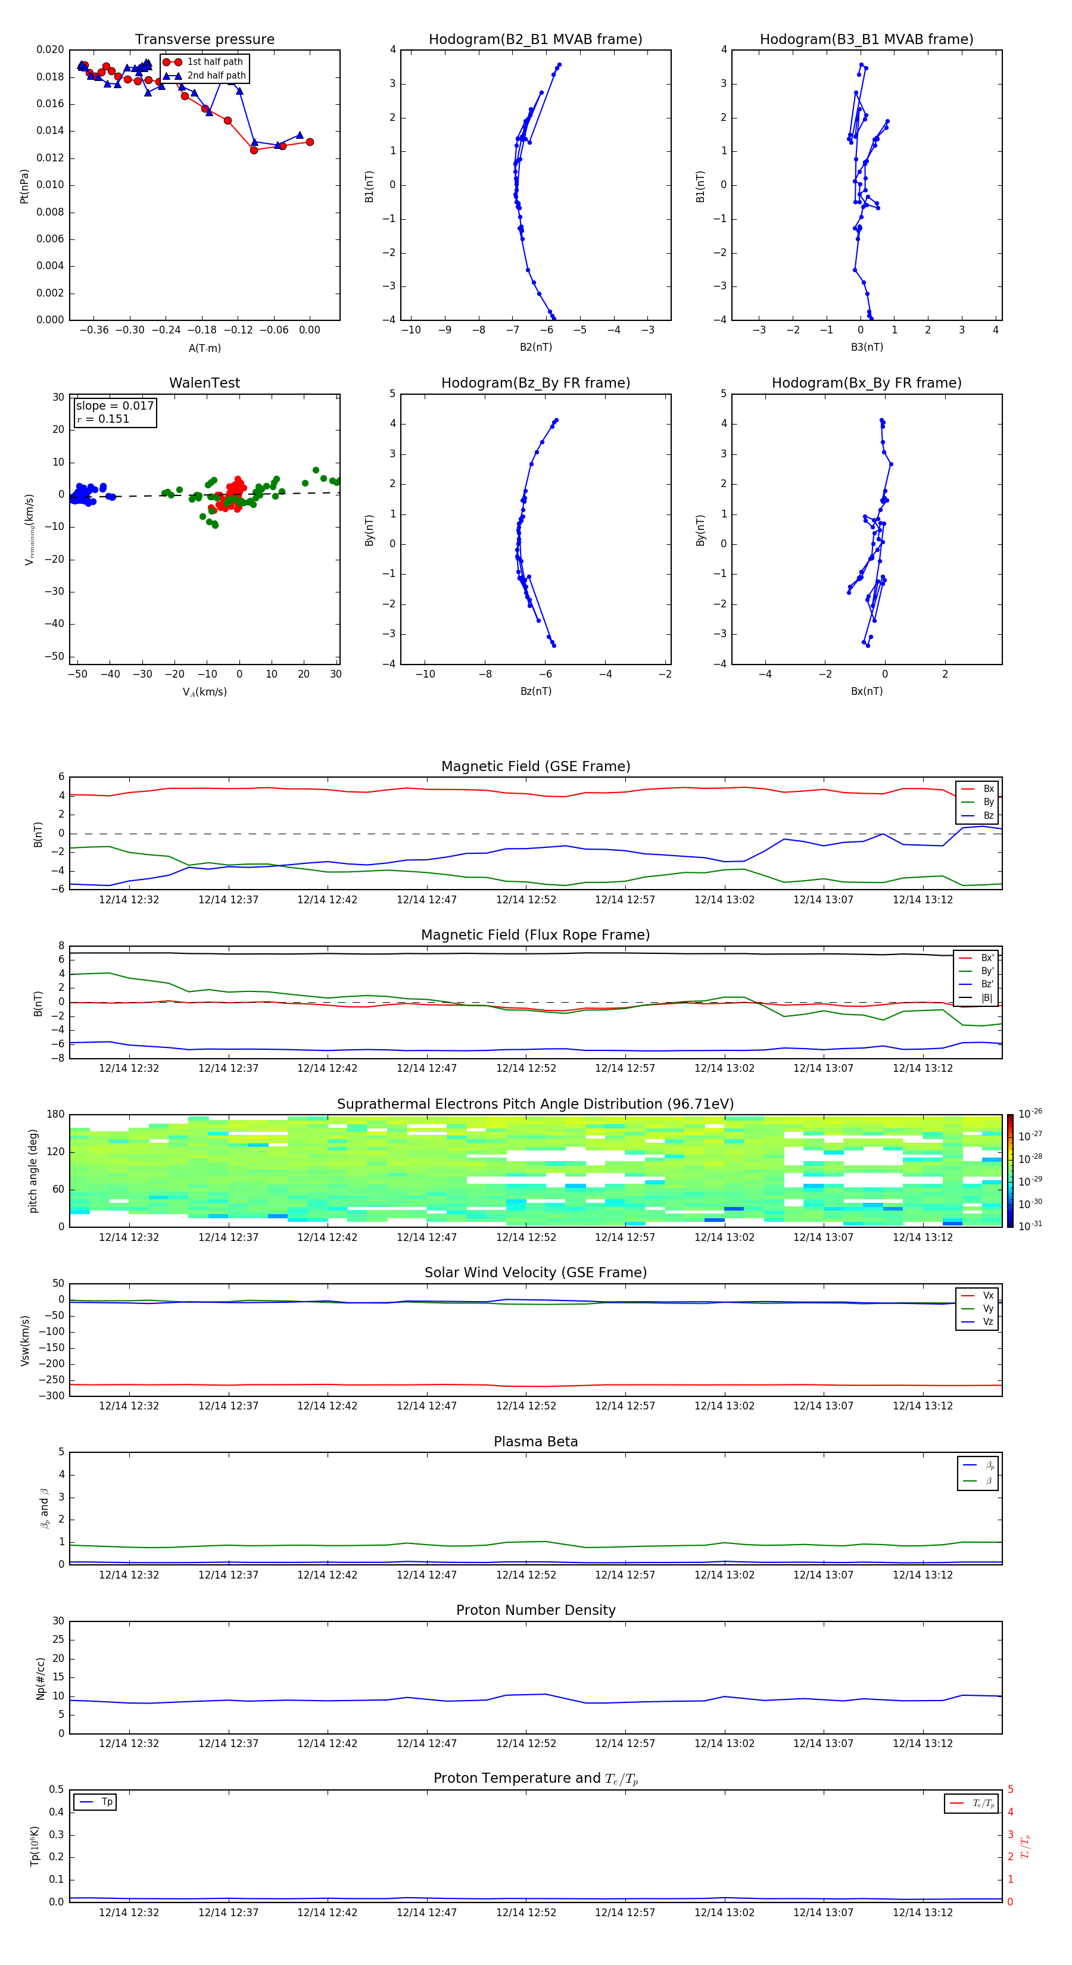The image size is (1072, 1965).
Task: Click the red Bx entry in the GSE legend
Action: coord(977,789)
